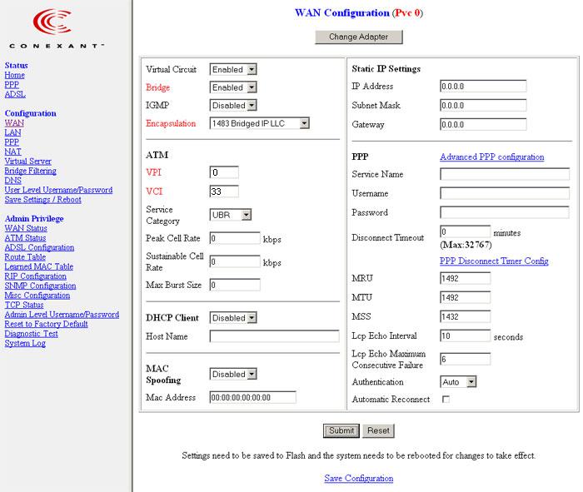Open TCP Status page
The height and width of the screenshot is (492, 583).
click(24, 305)
